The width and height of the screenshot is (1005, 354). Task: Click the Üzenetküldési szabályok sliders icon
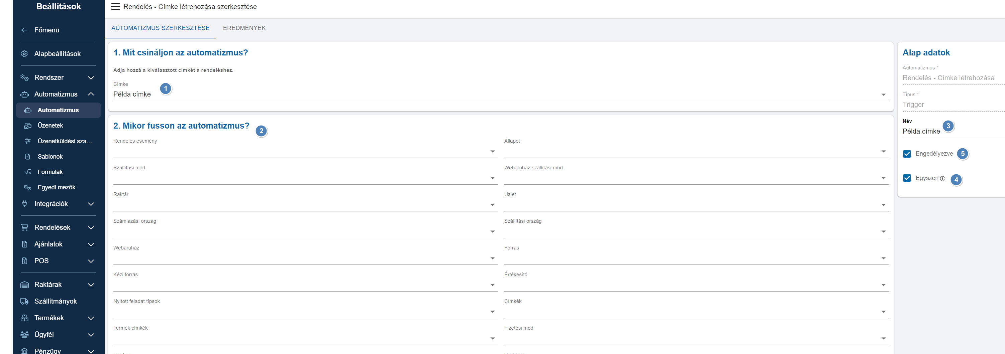(x=28, y=141)
